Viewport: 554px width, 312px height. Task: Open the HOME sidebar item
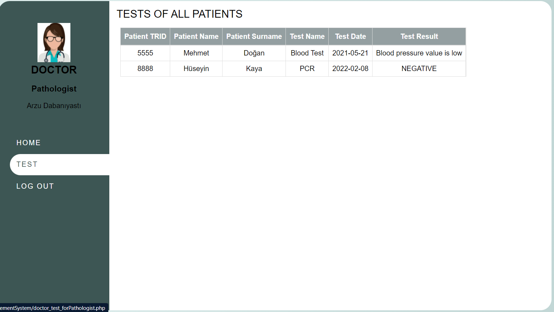coord(28,142)
